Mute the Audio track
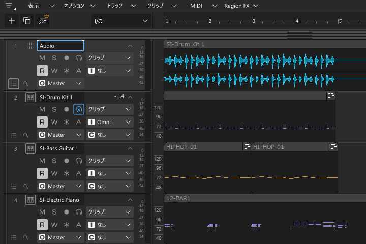Viewport: 366px width, 244px height. [x=42, y=58]
